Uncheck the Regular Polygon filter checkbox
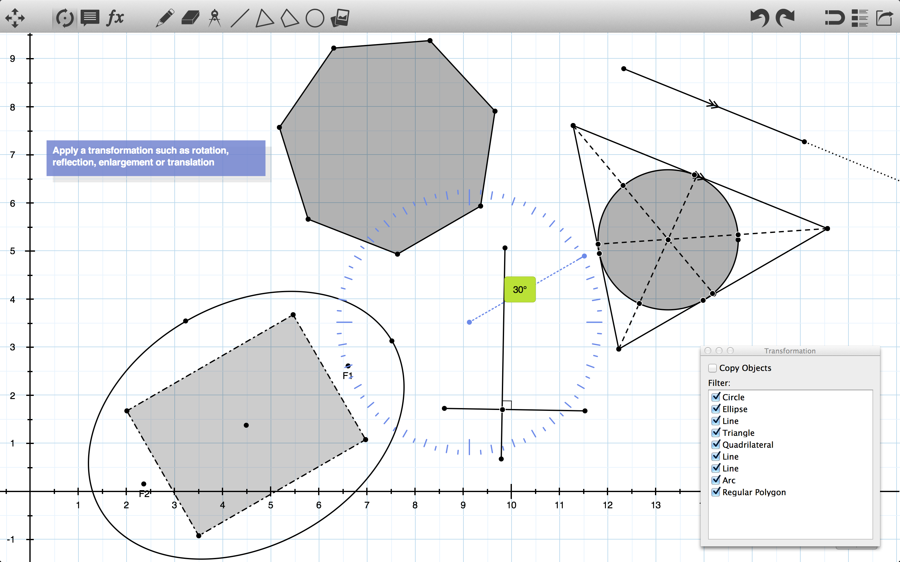The image size is (900, 562). pyautogui.click(x=716, y=492)
